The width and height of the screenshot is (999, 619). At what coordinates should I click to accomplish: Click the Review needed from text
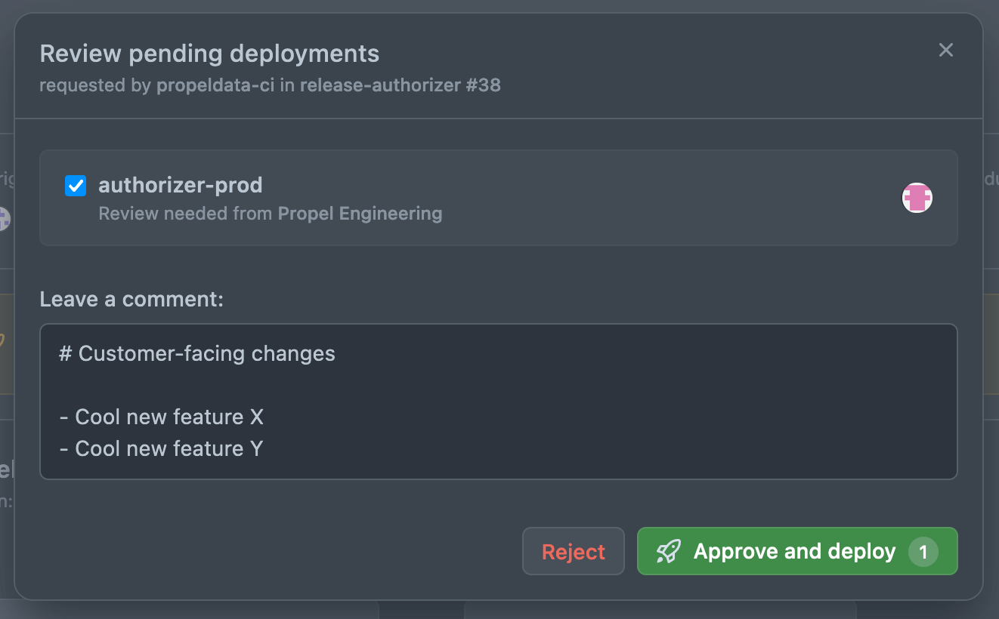coord(186,214)
